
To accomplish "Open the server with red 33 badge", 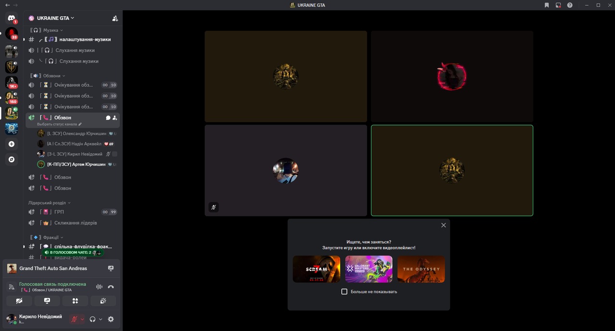I will (x=12, y=34).
